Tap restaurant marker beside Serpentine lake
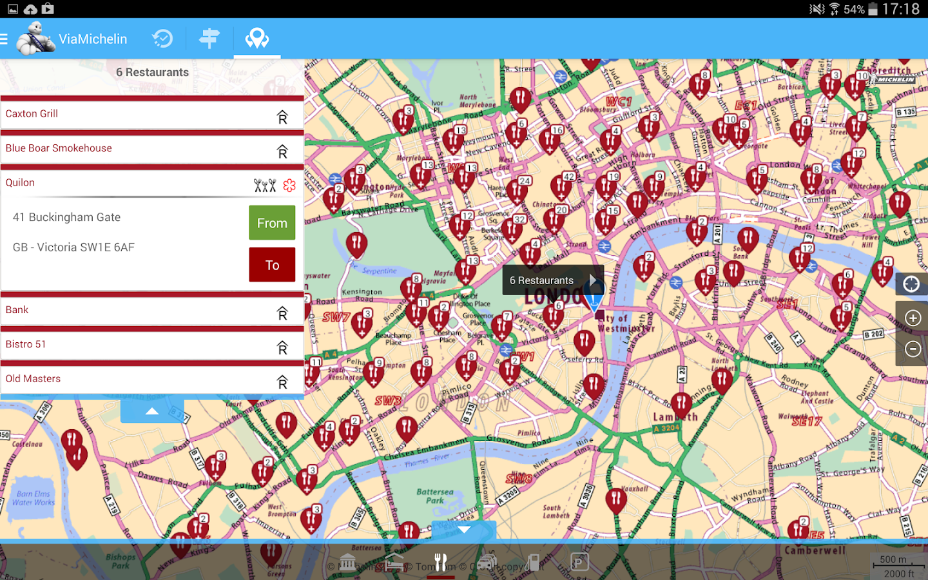 click(356, 244)
